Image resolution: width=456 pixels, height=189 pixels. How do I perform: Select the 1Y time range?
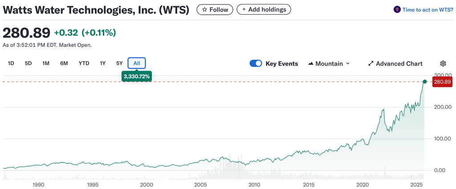pos(102,63)
